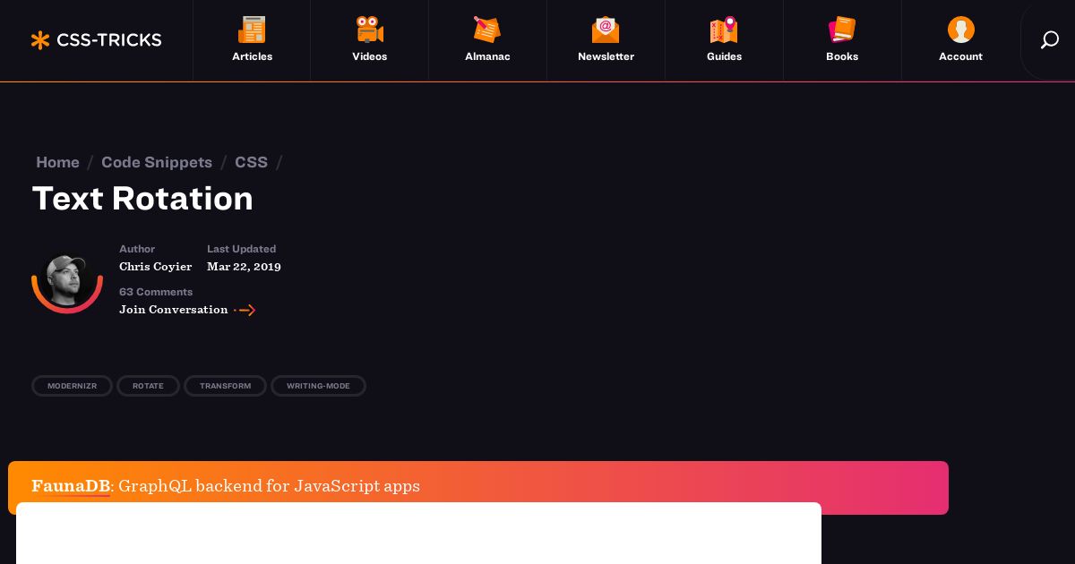
Task: Open Chris Coyier author link
Action: (x=155, y=266)
